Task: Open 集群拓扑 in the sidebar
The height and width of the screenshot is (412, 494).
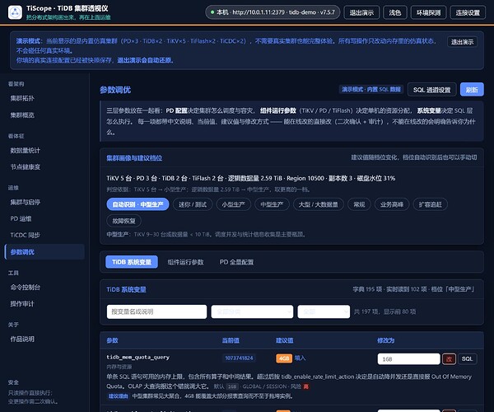Action: [22, 98]
